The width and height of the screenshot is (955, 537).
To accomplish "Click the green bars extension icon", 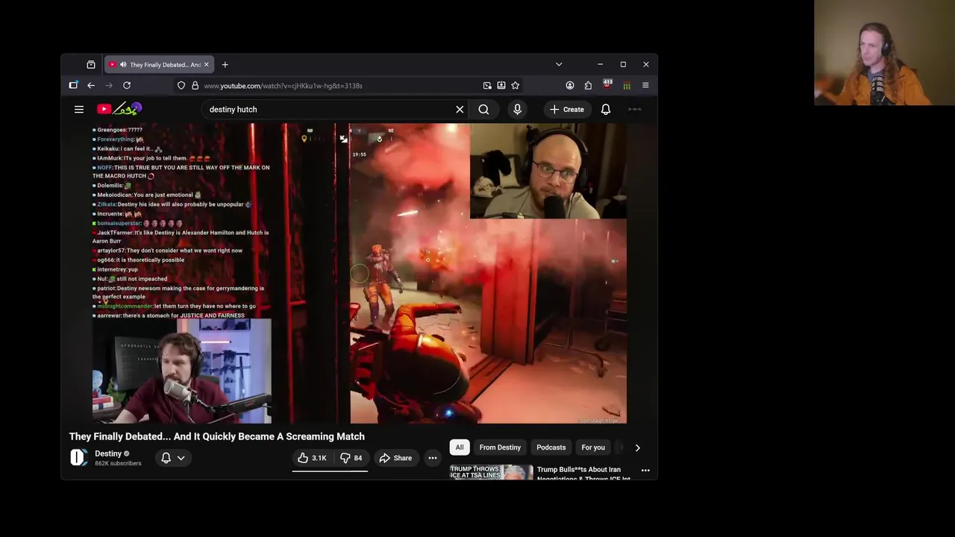I will (x=627, y=86).
